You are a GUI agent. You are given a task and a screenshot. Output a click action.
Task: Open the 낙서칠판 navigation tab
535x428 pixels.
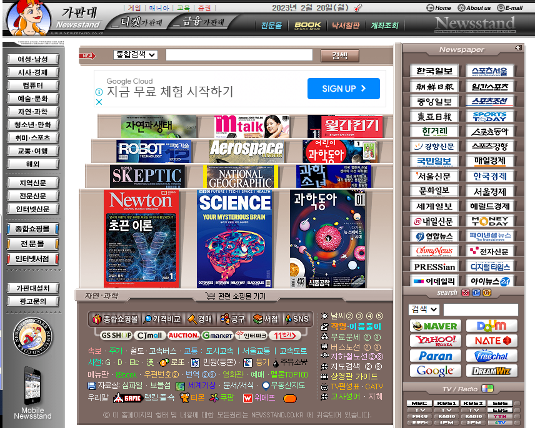click(346, 25)
